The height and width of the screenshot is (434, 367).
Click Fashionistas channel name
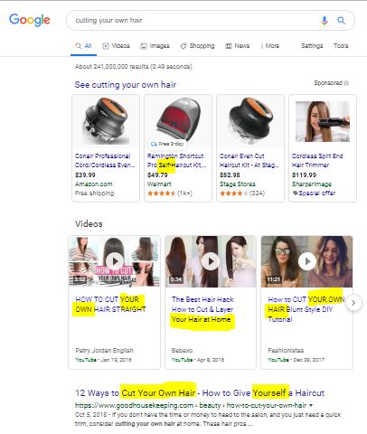(286, 351)
